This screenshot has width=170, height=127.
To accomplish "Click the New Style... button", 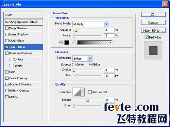I will [x=153, y=30].
